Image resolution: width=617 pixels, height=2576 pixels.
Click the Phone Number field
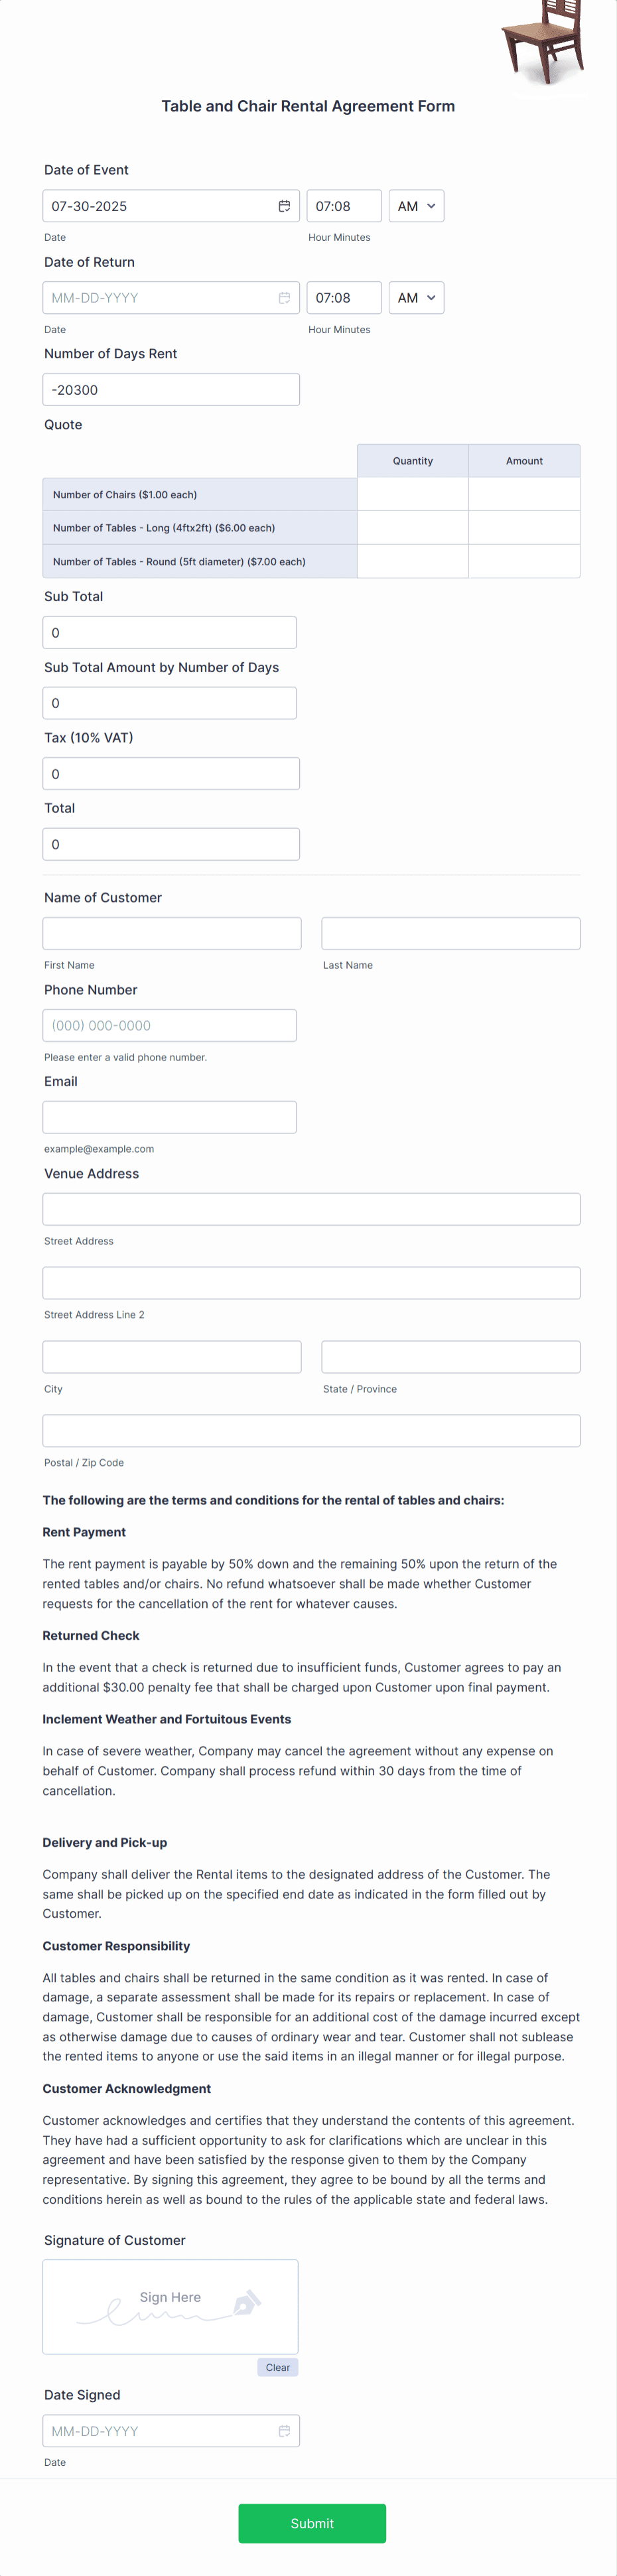click(x=169, y=1024)
